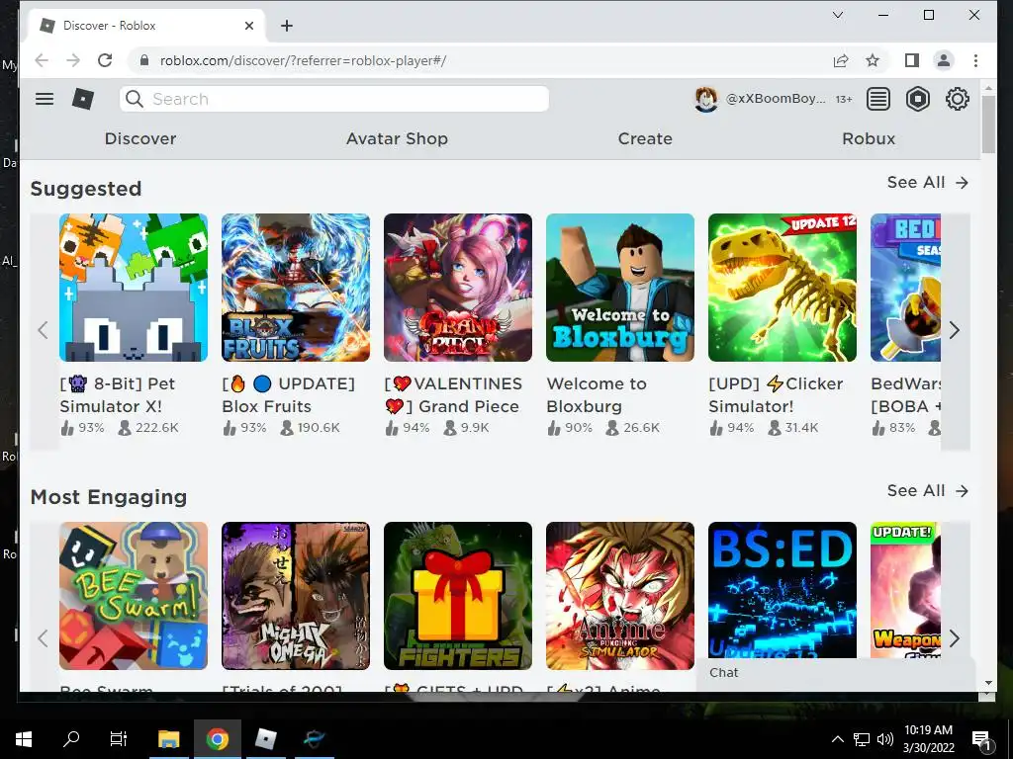Open Windows taskbar search
Image resolution: width=1013 pixels, height=759 pixels.
coord(71,739)
